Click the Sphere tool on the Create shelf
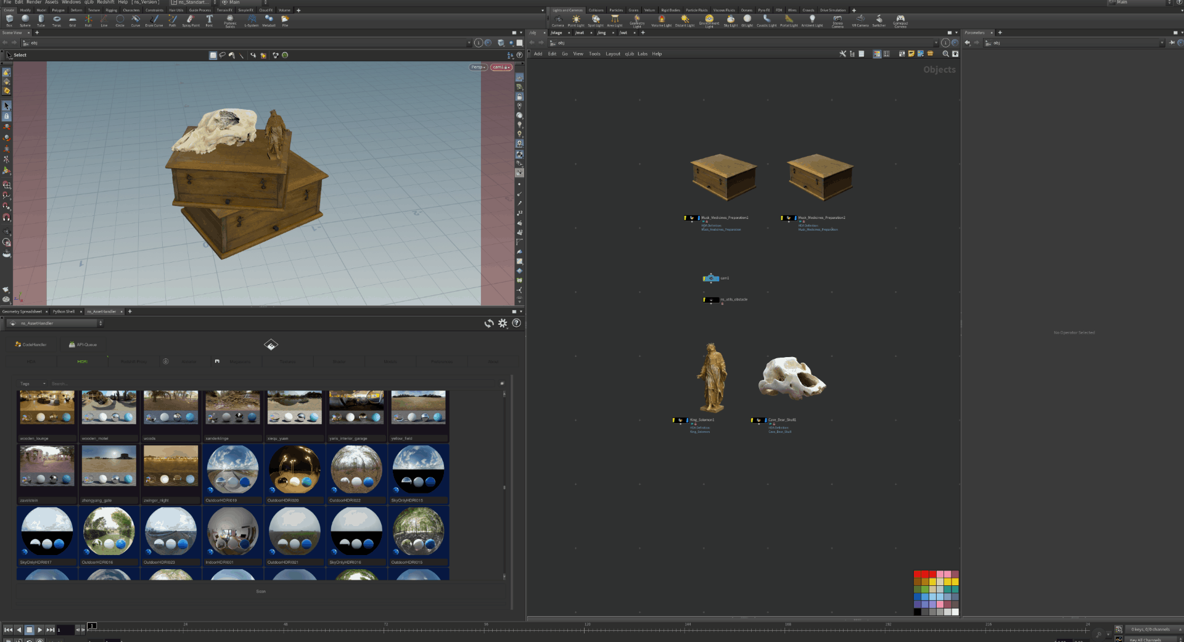 pyautogui.click(x=25, y=20)
